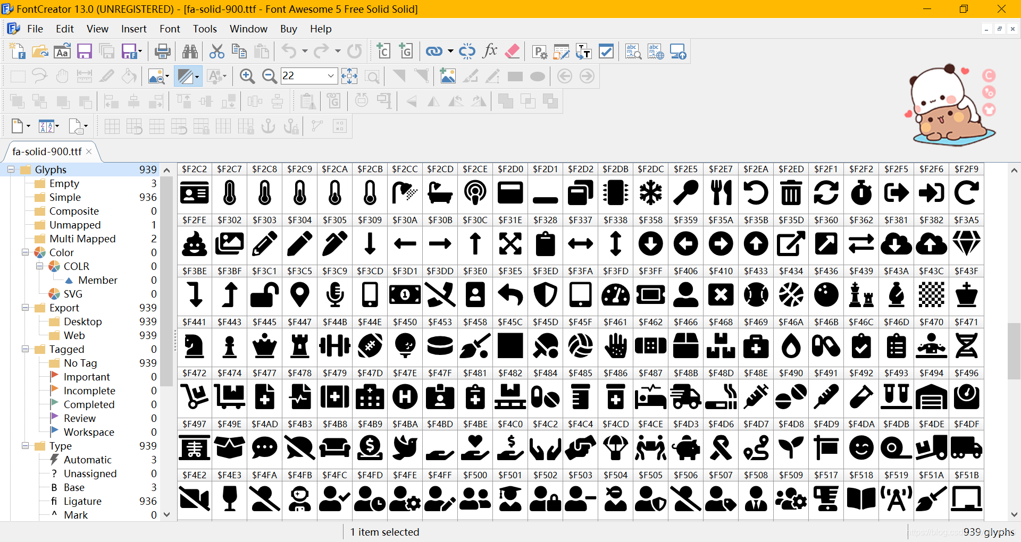Collapse the Color tree node
This screenshot has height=542, width=1021.
(x=25, y=252)
